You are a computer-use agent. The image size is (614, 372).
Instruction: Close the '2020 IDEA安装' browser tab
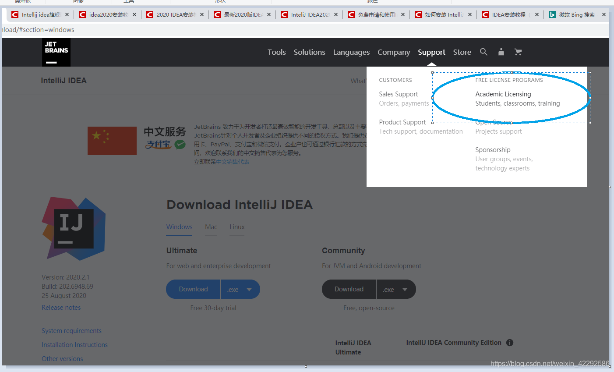tap(202, 14)
